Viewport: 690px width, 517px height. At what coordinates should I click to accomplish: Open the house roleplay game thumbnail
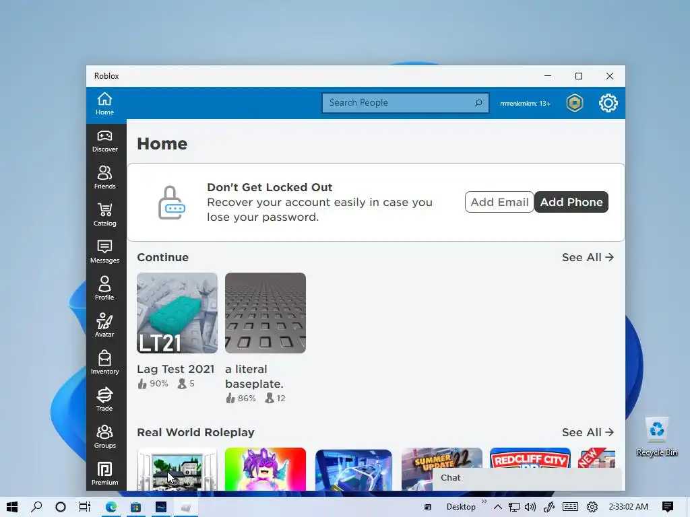pyautogui.click(x=177, y=469)
